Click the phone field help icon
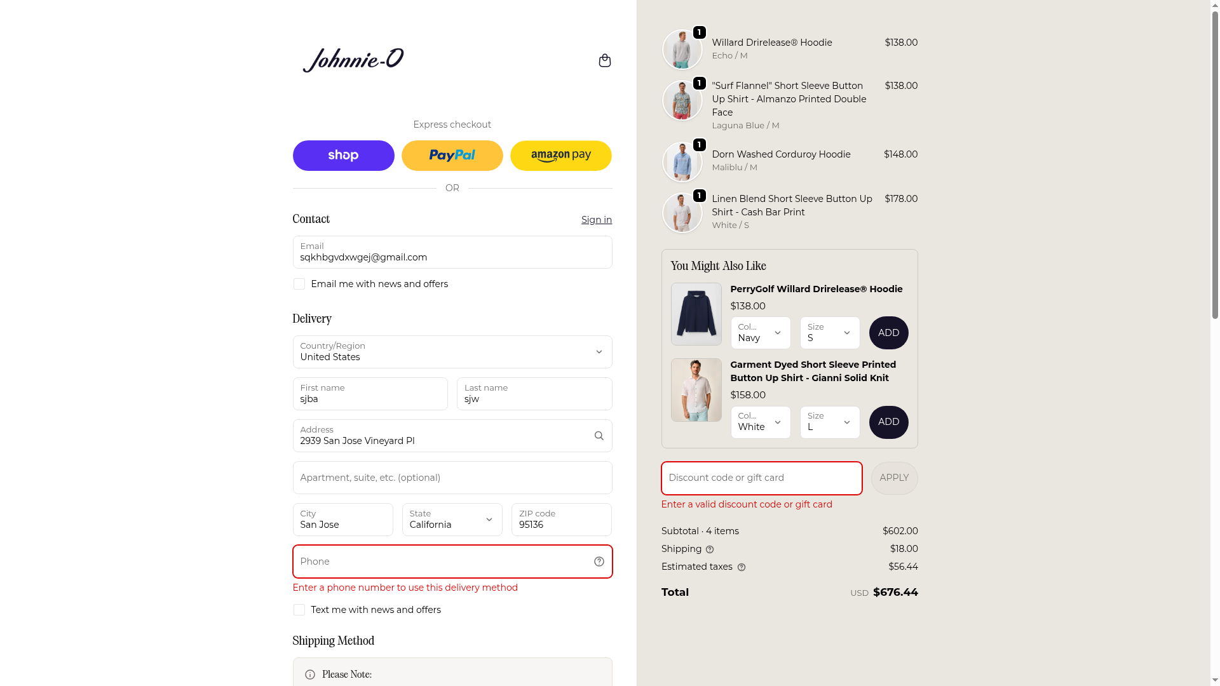 [599, 562]
